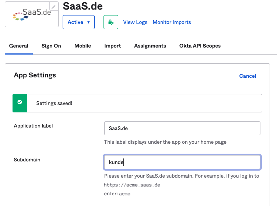Click the SaaS.de app logo thumbnail
The width and height of the screenshot is (277, 206).
point(32,14)
